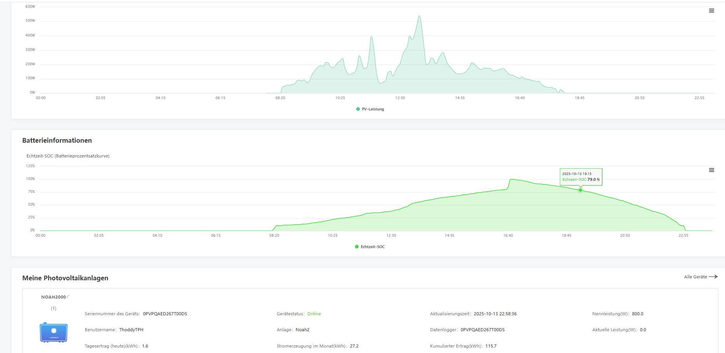The width and height of the screenshot is (725, 353).
Task: Click the Anlage value Noah2
Action: tap(302, 330)
